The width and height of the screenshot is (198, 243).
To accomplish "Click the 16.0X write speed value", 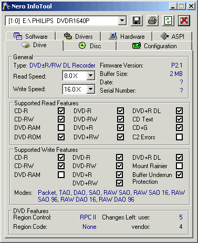I will (72, 90).
